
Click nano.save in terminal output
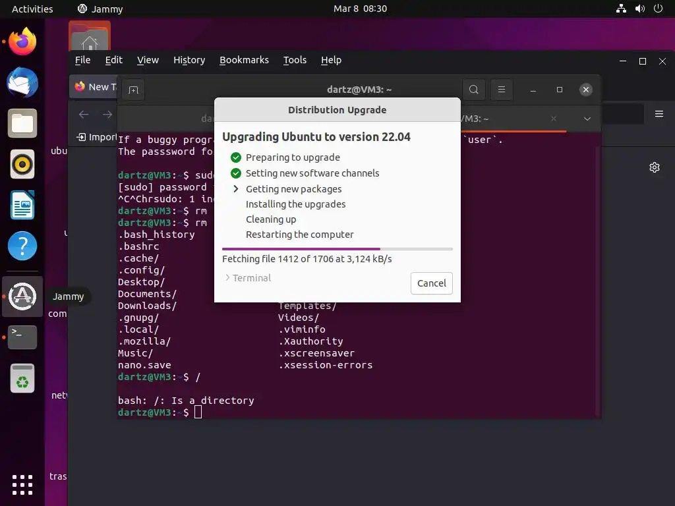click(x=144, y=365)
